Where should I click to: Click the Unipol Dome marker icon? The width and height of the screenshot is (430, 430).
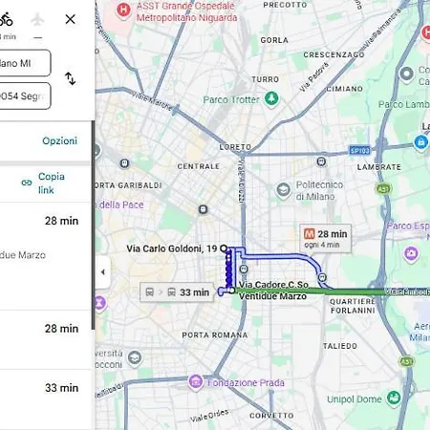[394, 398]
